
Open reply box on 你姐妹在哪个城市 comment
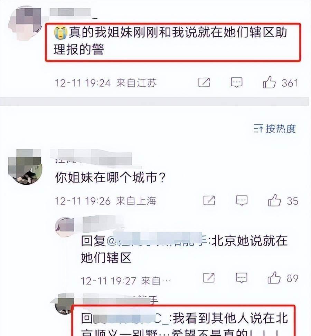(242, 201)
